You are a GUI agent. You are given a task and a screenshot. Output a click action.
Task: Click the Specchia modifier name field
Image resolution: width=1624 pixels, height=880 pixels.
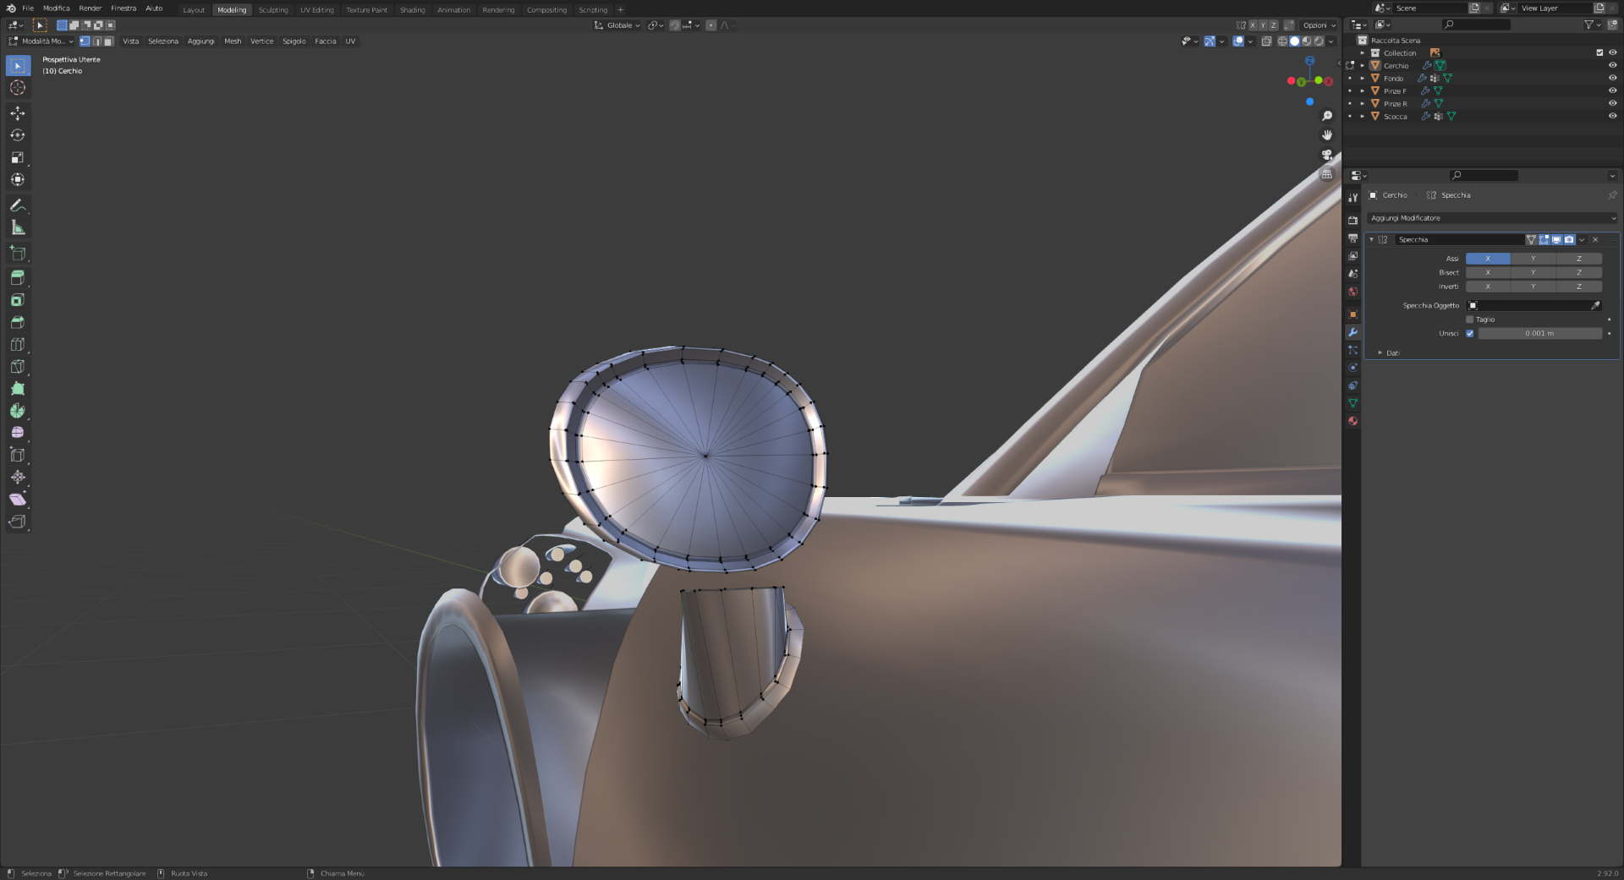1460,239
